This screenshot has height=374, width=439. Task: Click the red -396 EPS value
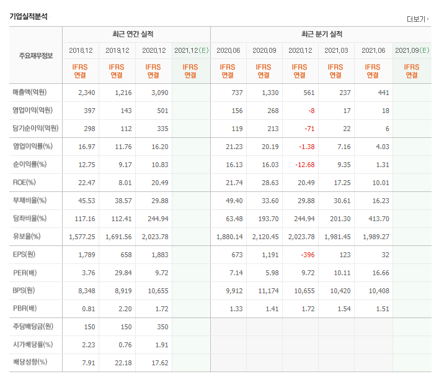(308, 255)
